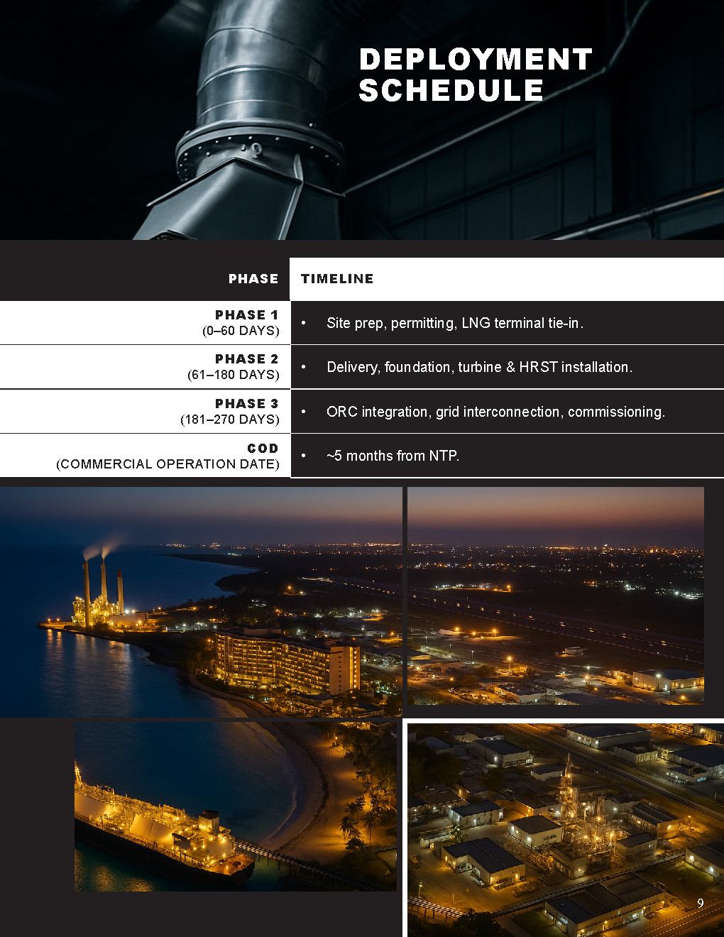Click the DEPLOYMENT SCHEDULE title
The height and width of the screenshot is (937, 724).
pyautogui.click(x=475, y=75)
